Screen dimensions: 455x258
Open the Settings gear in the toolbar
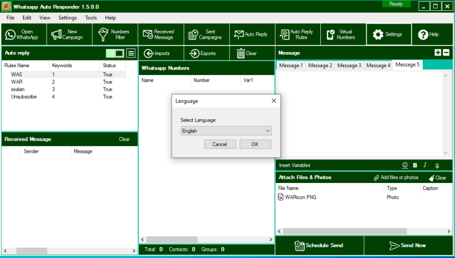pyautogui.click(x=389, y=35)
